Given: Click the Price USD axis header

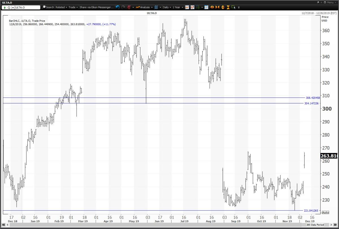Looking at the screenshot, I should coord(325,19).
